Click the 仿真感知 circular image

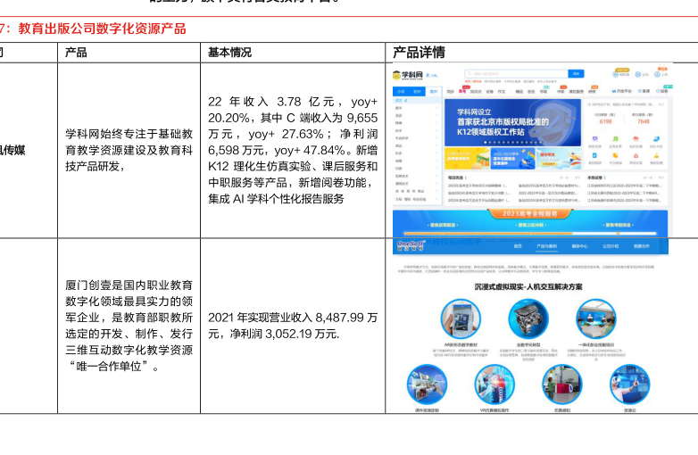562,385
